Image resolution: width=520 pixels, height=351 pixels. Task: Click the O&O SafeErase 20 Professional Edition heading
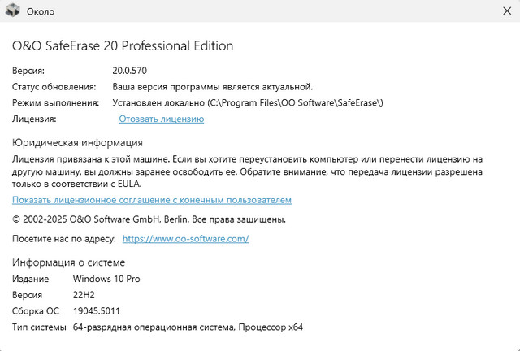(x=123, y=45)
